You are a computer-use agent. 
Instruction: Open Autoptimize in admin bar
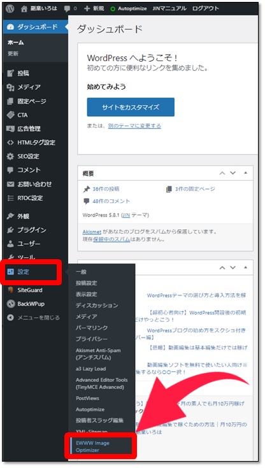pos(129,9)
